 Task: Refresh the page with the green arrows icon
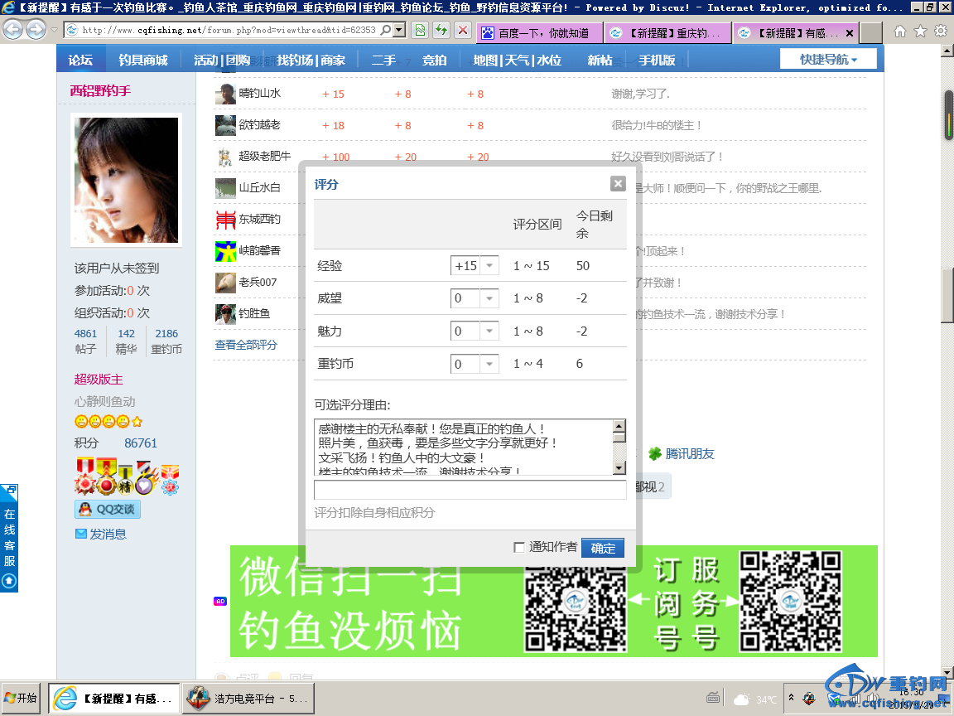point(441,30)
